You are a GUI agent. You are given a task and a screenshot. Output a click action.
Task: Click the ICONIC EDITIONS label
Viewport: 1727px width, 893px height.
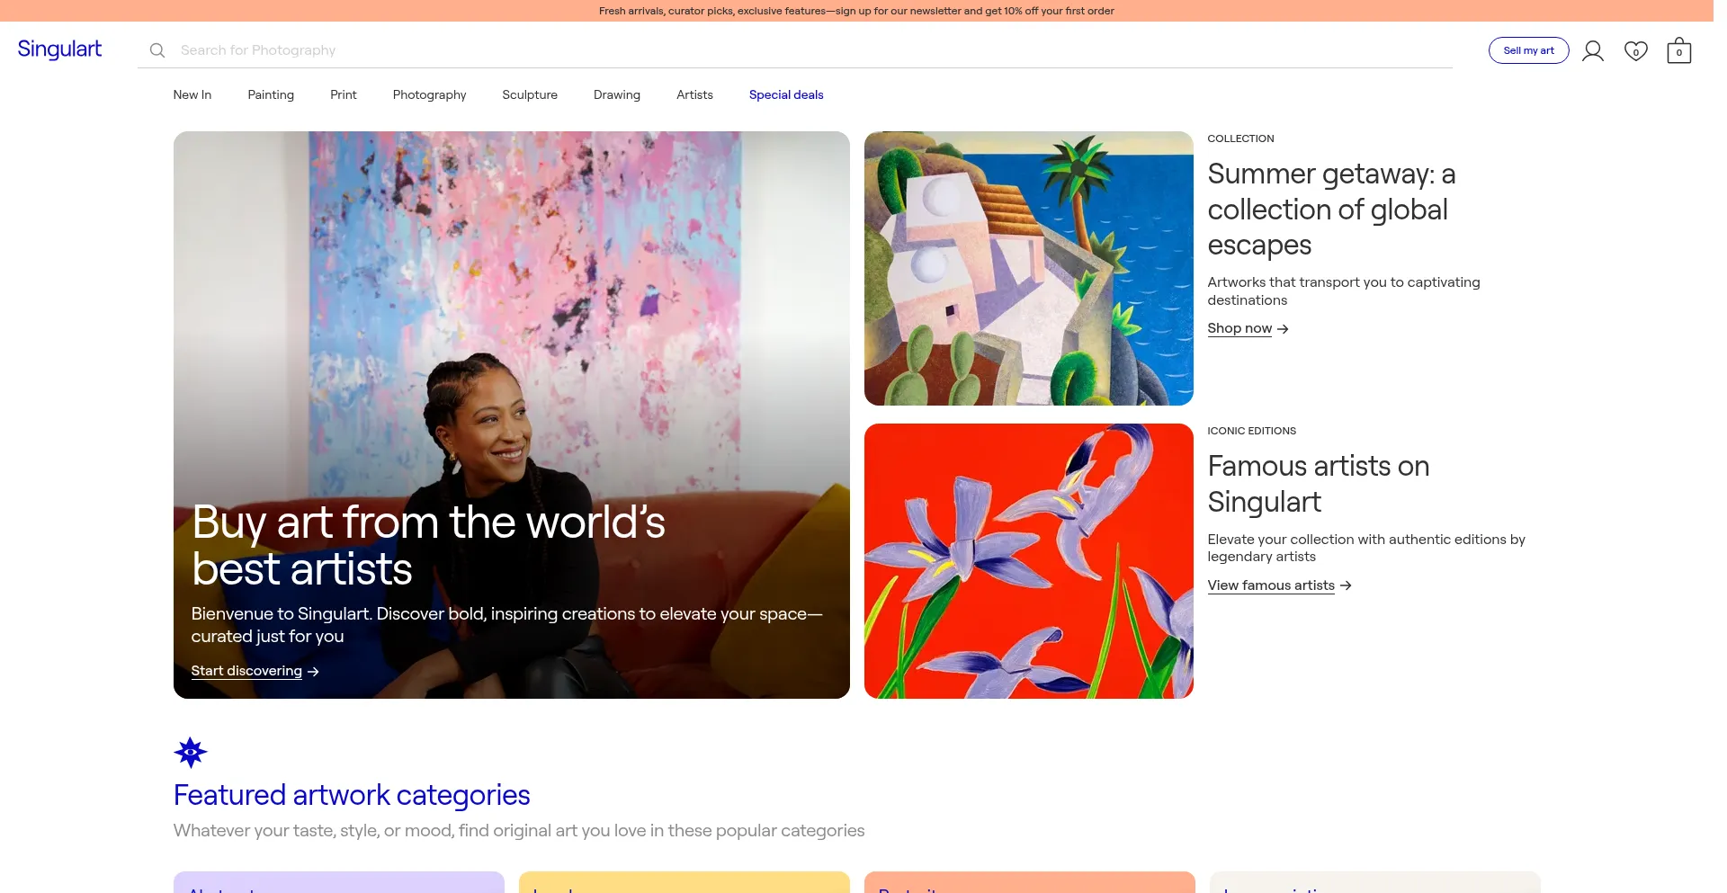[x=1251, y=431]
